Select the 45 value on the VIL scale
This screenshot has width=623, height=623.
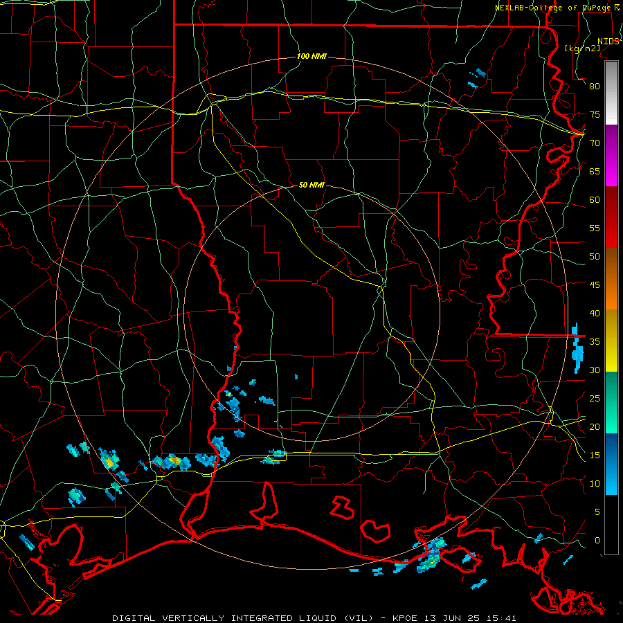coord(595,285)
